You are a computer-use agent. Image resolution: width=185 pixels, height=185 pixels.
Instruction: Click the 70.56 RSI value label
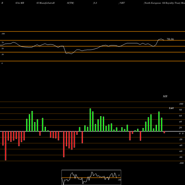coord(170,39)
